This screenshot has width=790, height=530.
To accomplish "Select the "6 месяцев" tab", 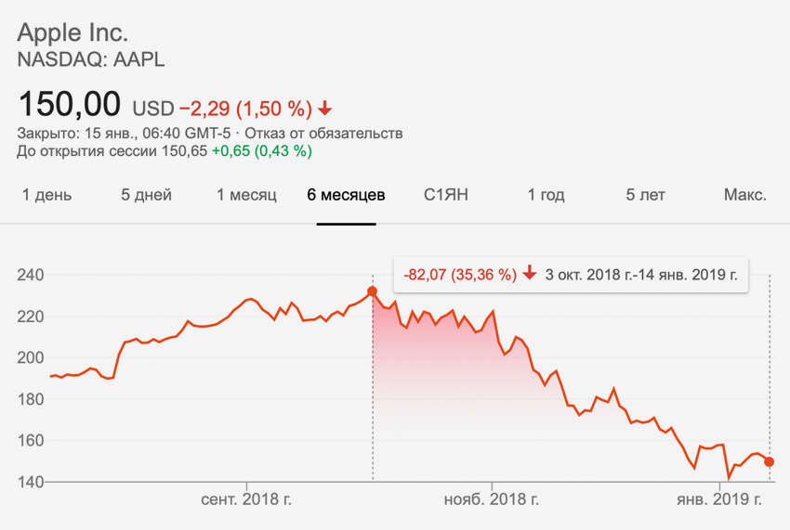I will [x=346, y=195].
